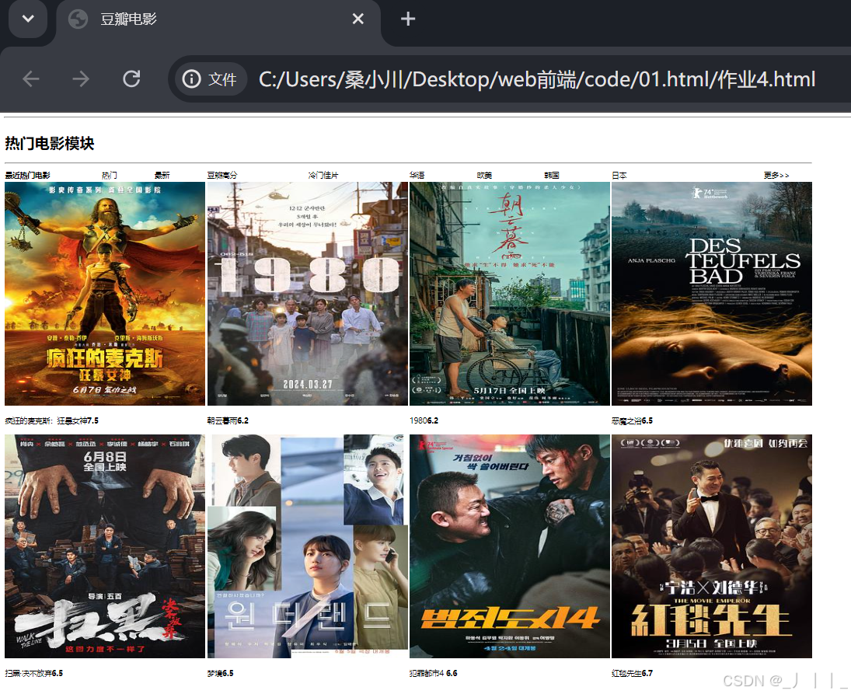This screenshot has width=851, height=694.
Task: Click the address bar URL
Action: [x=537, y=80]
